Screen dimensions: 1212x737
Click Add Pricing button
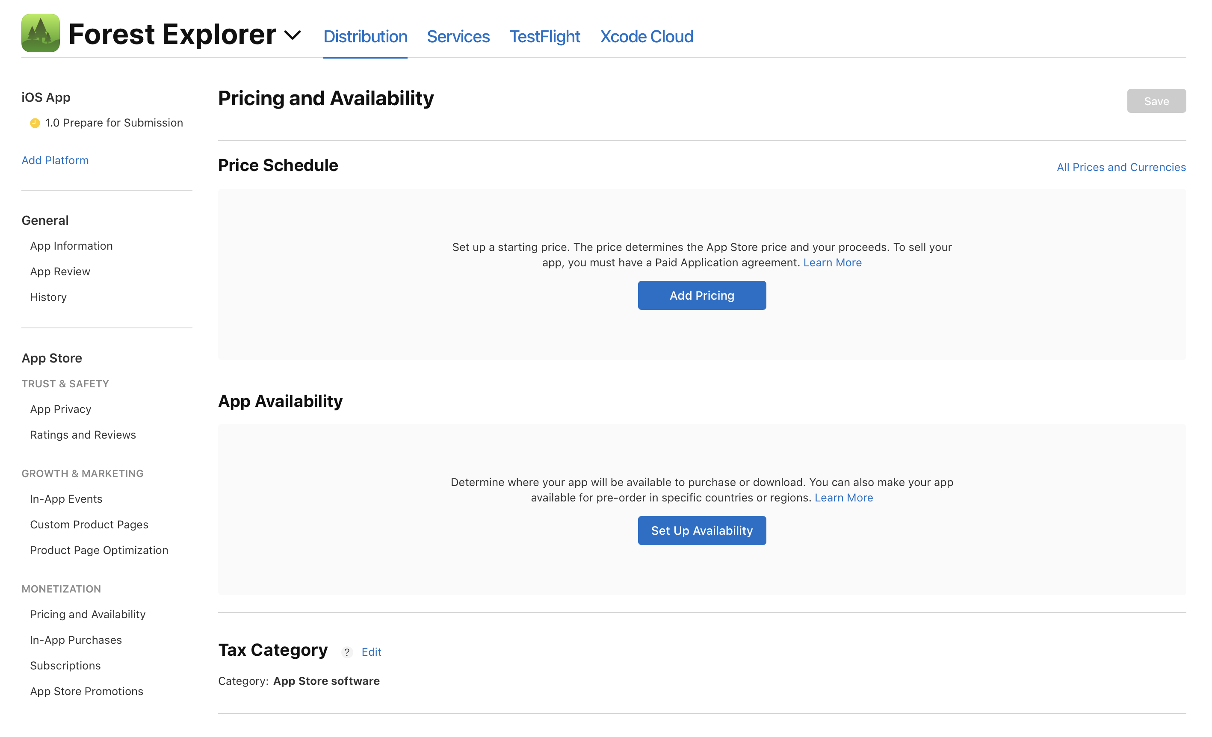point(701,295)
